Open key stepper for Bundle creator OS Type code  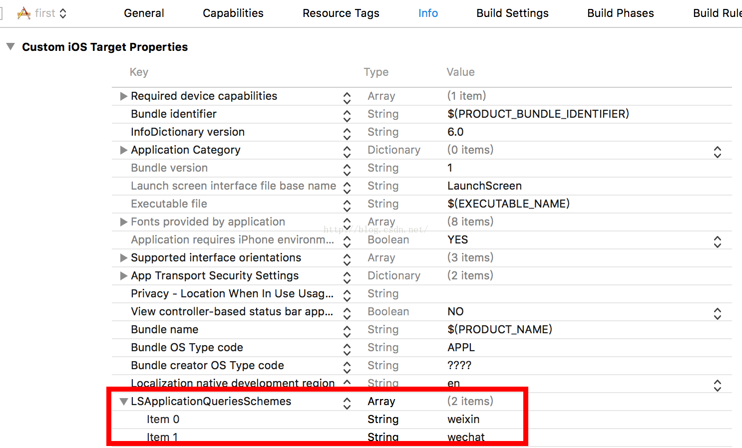coord(347,367)
